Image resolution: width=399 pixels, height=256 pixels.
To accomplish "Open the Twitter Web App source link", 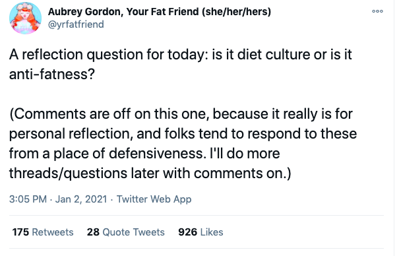I will tap(154, 199).
